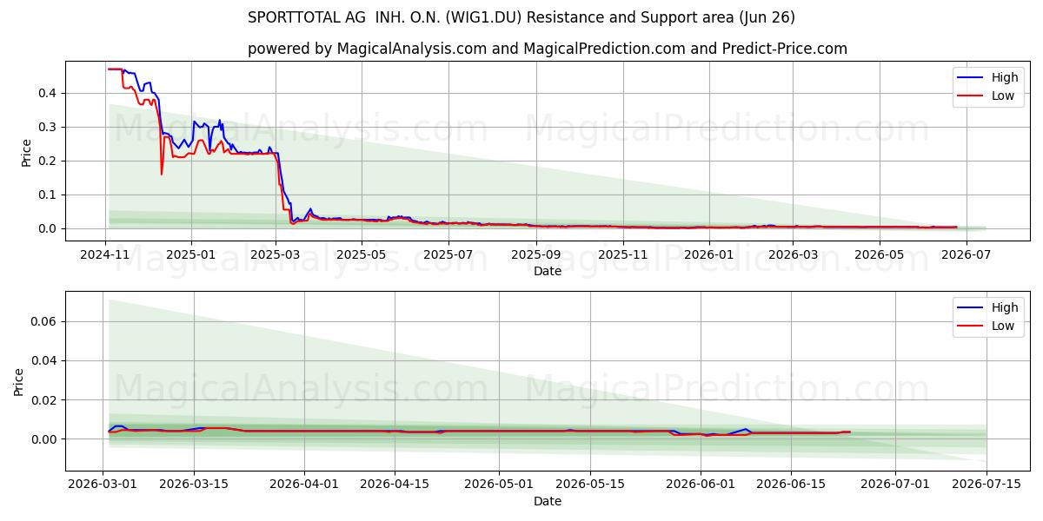Click the 2026-06-01 tick label

[700, 485]
